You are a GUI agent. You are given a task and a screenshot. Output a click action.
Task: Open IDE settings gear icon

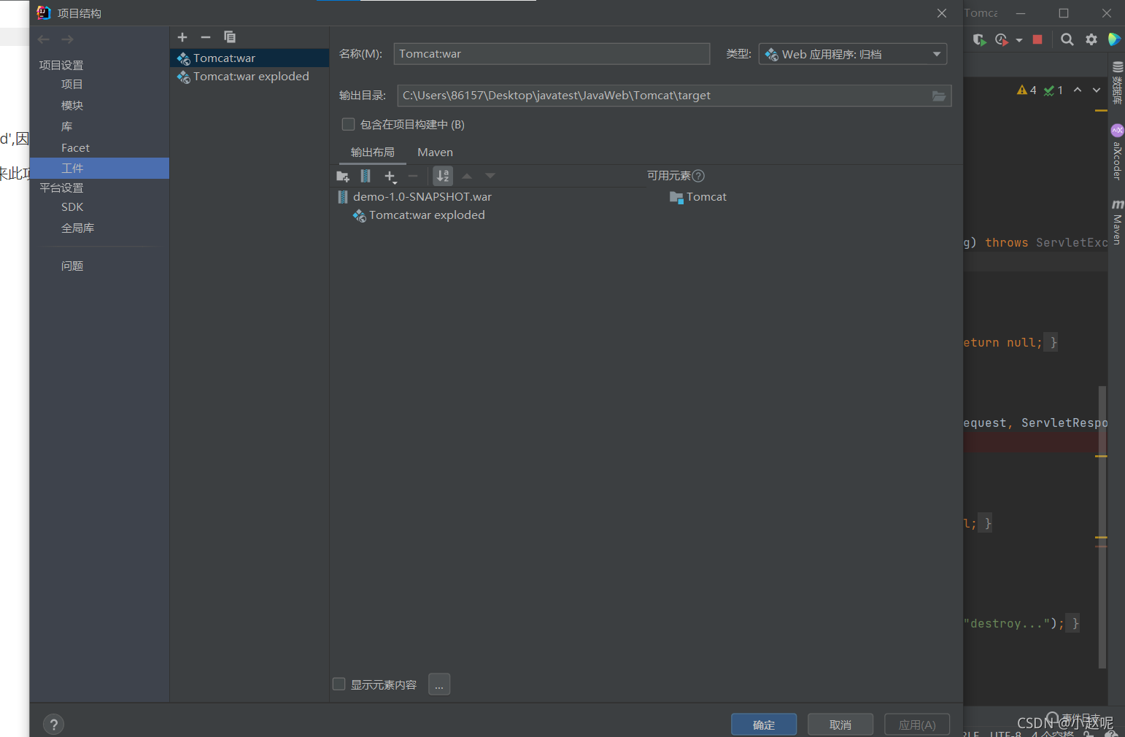pos(1091,39)
